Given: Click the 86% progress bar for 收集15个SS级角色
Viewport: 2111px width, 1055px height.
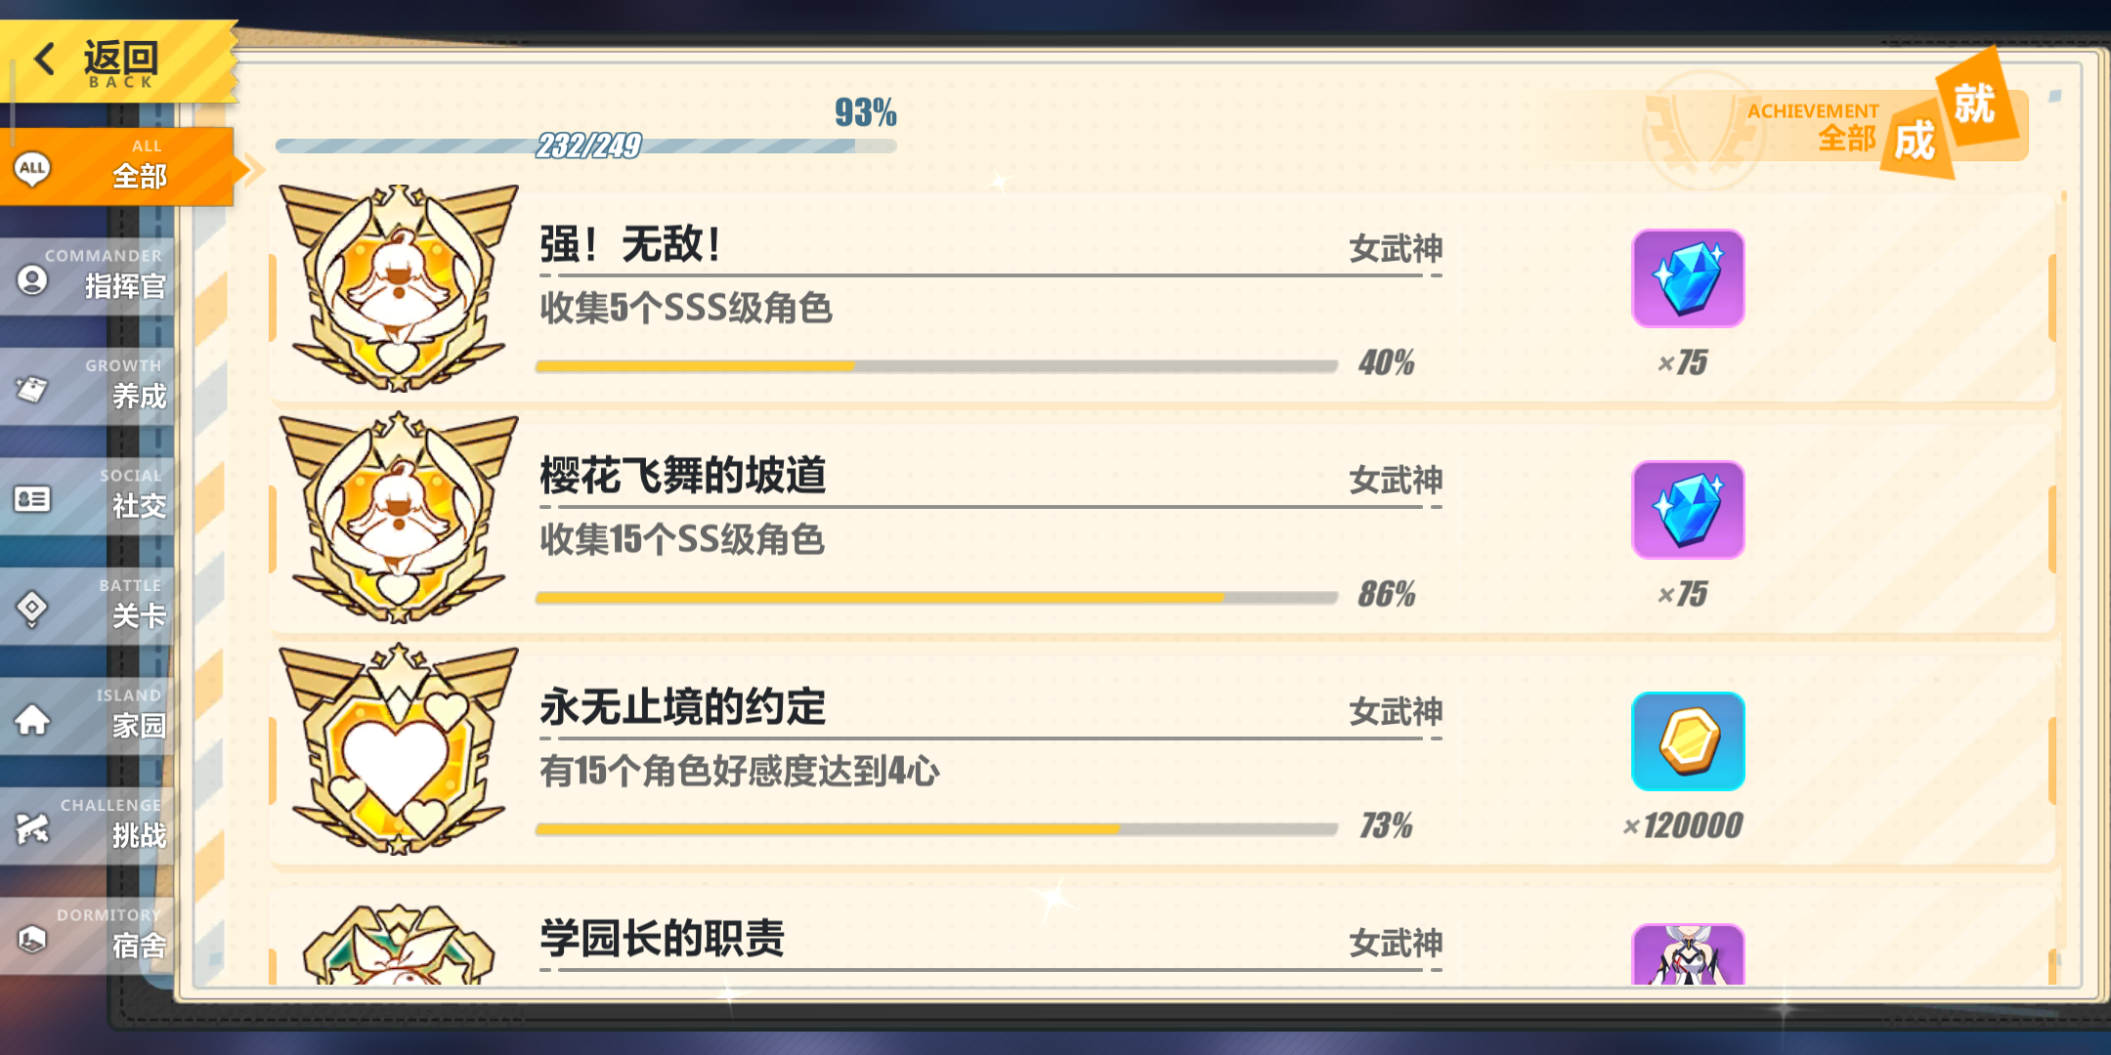Looking at the screenshot, I should tap(936, 597).
